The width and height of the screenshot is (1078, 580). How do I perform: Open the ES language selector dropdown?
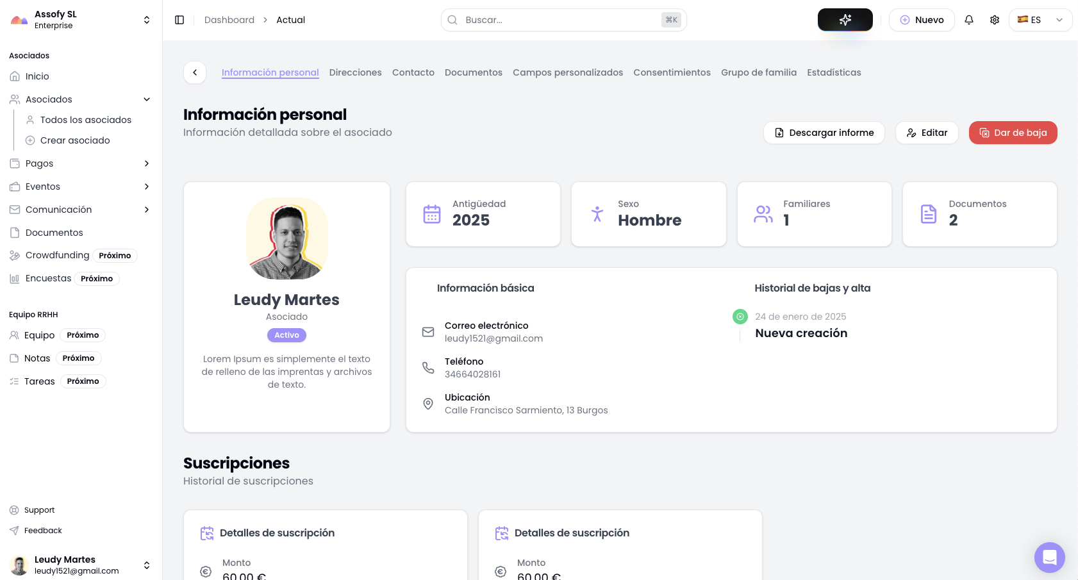coord(1040,20)
